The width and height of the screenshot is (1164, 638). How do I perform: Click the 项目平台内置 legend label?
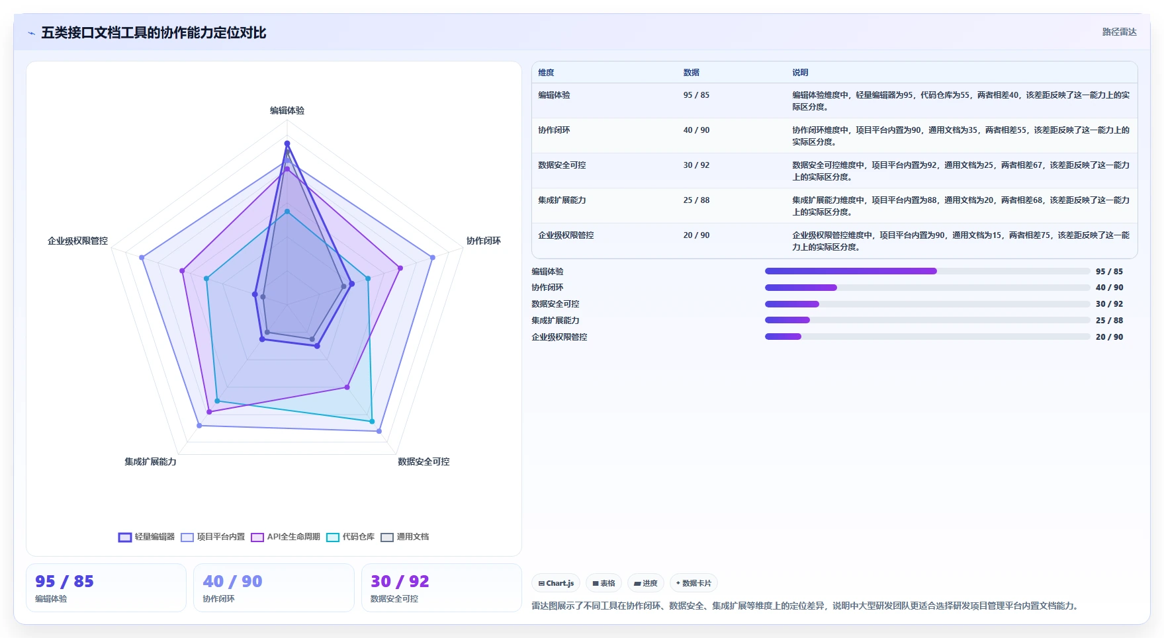221,537
